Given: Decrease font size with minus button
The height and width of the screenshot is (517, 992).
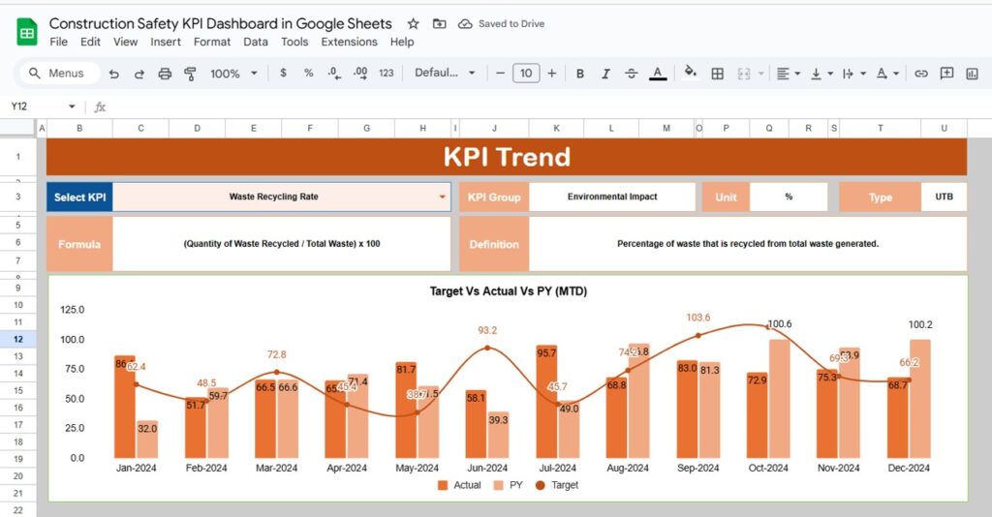Looking at the screenshot, I should coord(501,74).
